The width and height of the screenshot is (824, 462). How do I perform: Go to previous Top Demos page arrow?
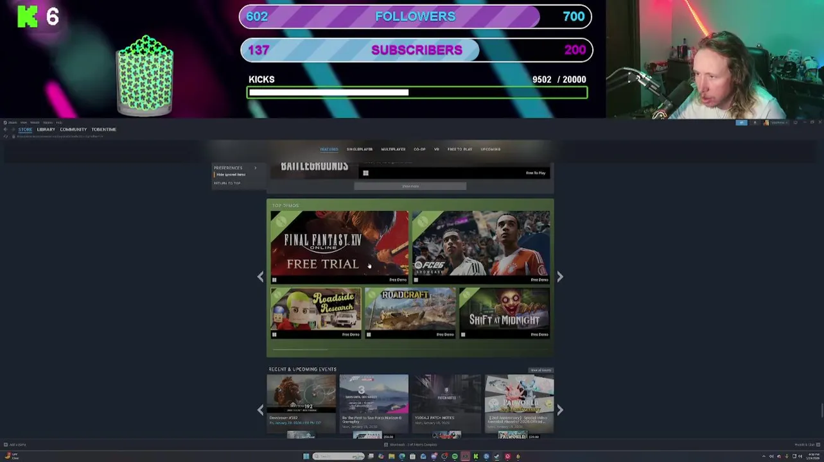click(260, 277)
